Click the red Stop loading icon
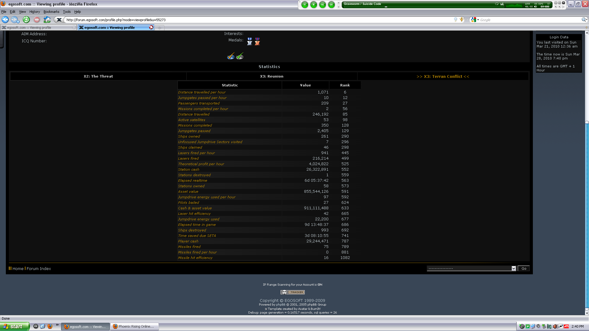 (37, 20)
